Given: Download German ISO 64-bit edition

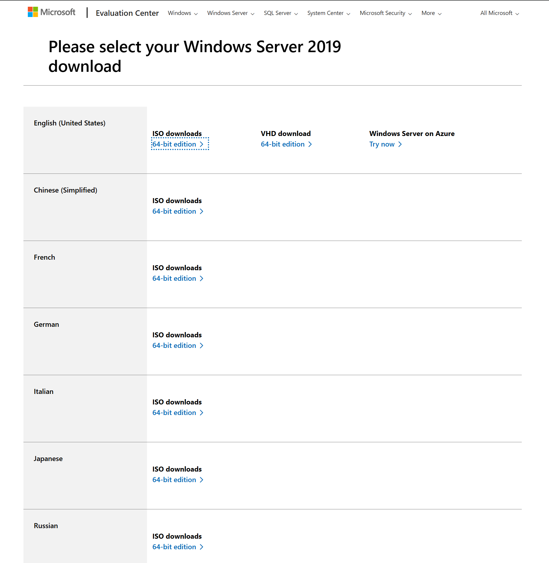Looking at the screenshot, I should pos(178,346).
